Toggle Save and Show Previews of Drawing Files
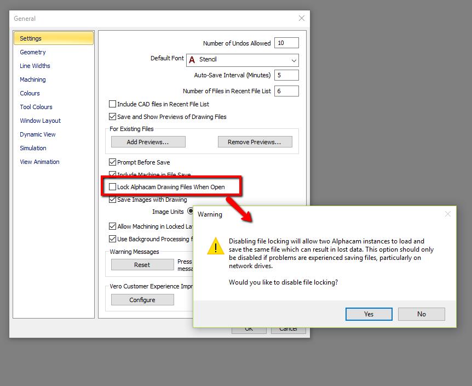The image size is (472, 386). 112,116
